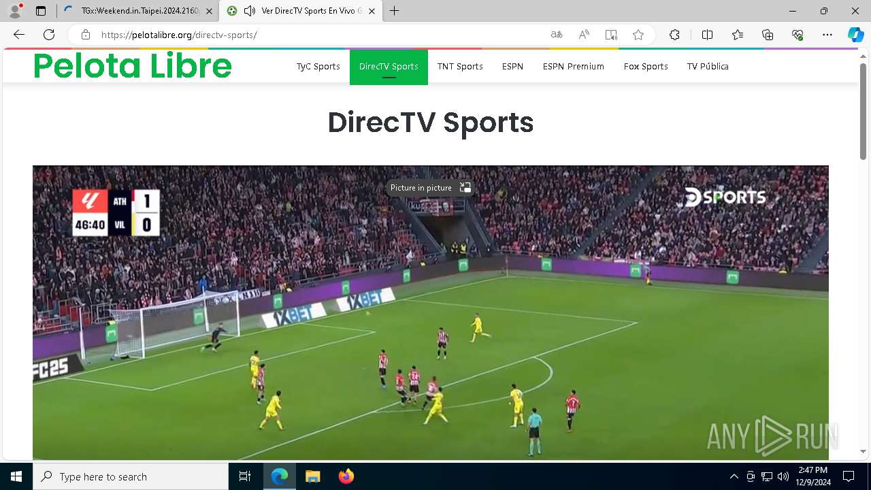
Task: Open the TyC Sports channel
Action: coord(318,66)
